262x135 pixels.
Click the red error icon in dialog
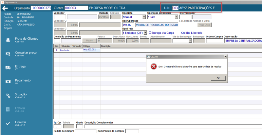tap(154, 67)
